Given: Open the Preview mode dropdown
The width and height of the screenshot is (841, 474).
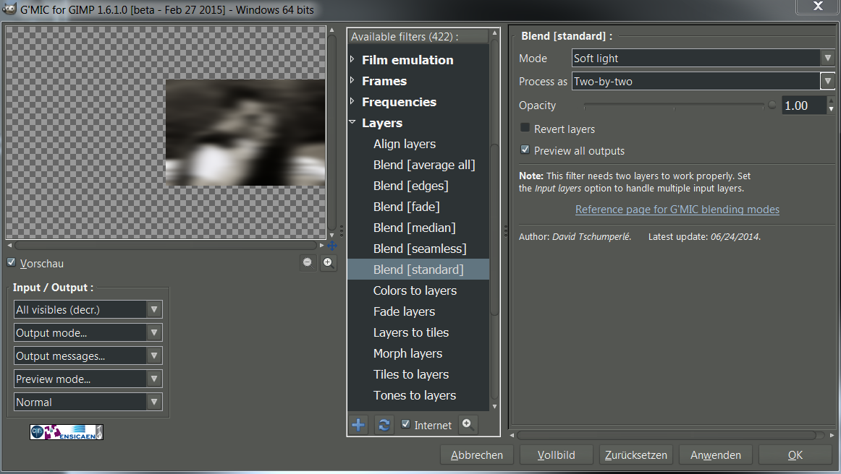Looking at the screenshot, I should pyautogui.click(x=88, y=379).
